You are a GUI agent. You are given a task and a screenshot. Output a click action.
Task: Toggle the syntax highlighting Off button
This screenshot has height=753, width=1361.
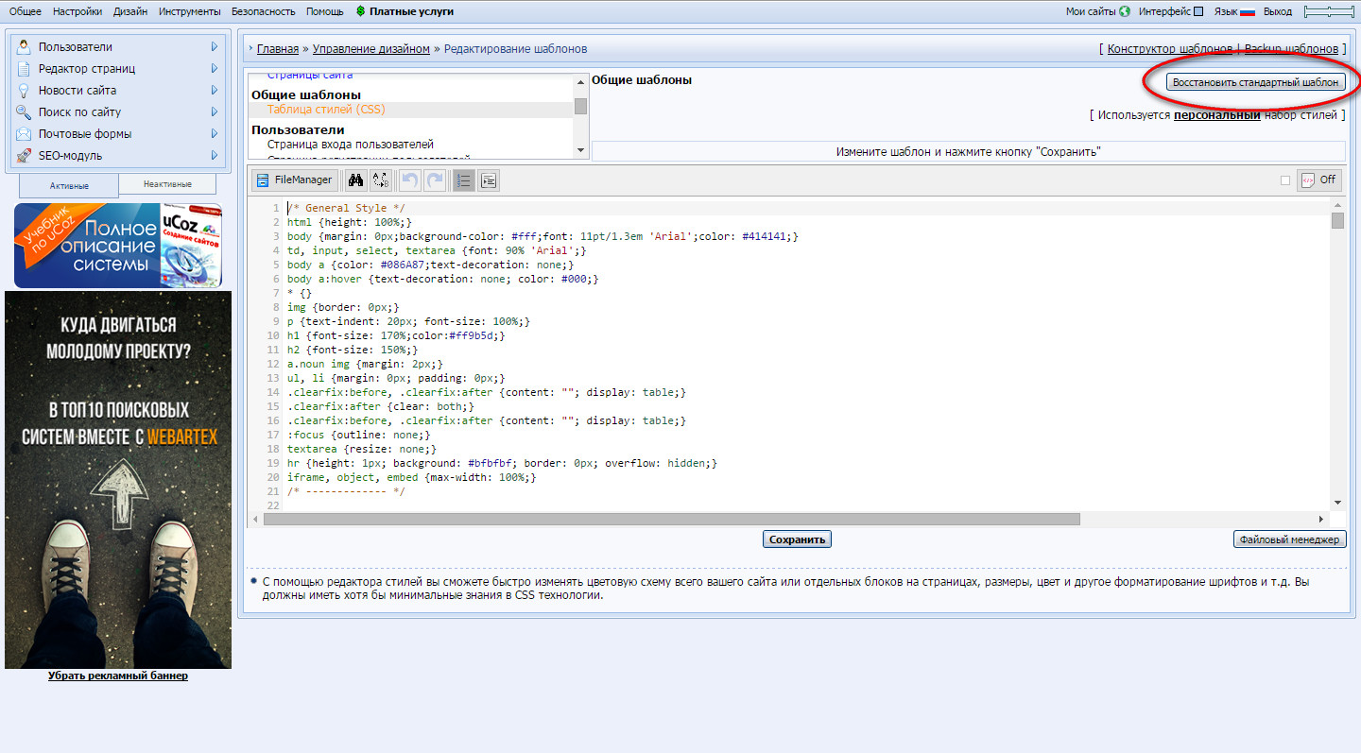click(1318, 180)
